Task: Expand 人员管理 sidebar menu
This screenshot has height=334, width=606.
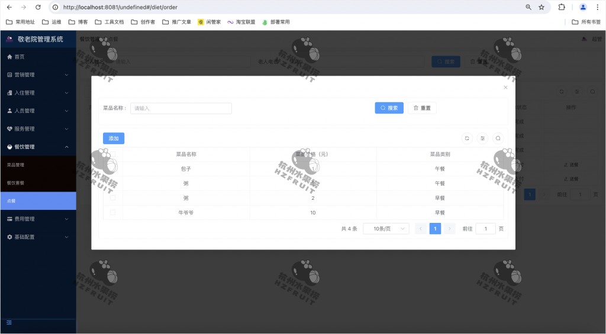Action: (x=38, y=111)
